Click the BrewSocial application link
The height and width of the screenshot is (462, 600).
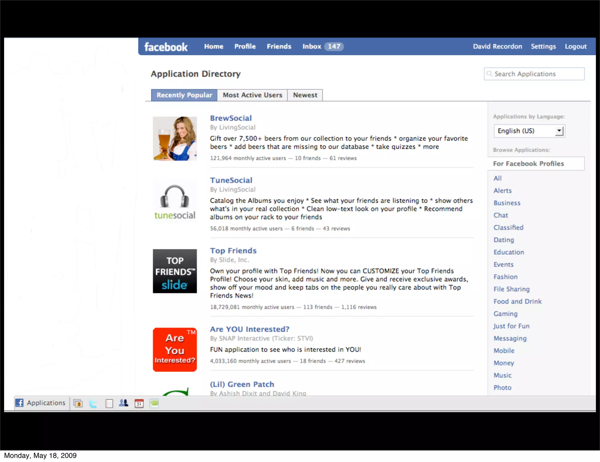(231, 118)
